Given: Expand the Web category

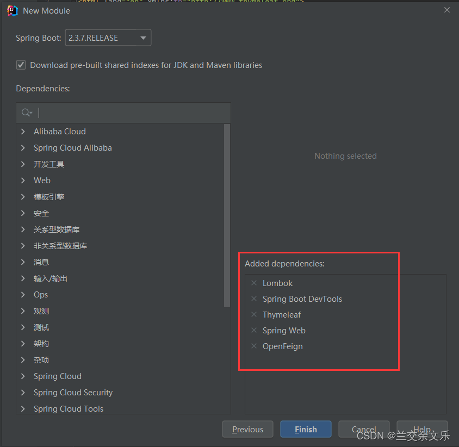Looking at the screenshot, I should coord(23,181).
